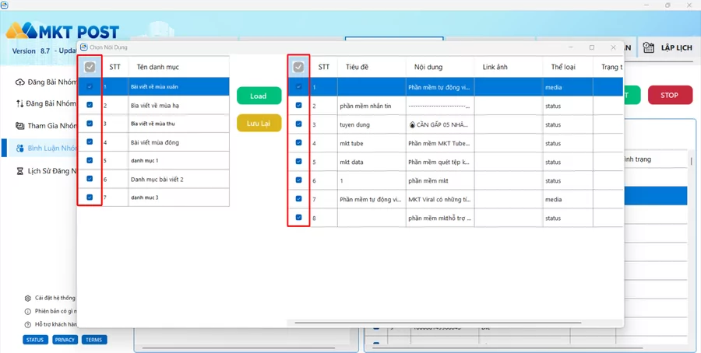Uncheck content row tuyen dung
Viewport: 701px width, 353px height.
click(x=298, y=124)
